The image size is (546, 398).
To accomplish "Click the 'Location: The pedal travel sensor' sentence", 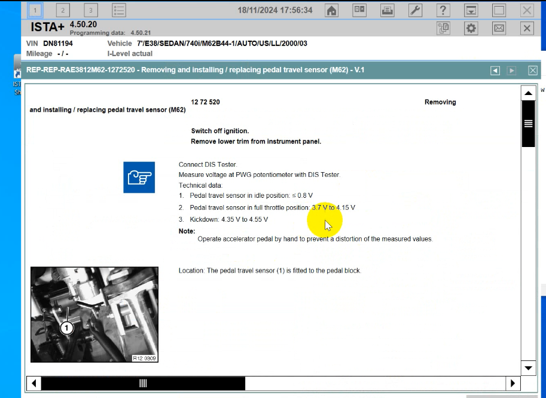I will tap(270, 271).
